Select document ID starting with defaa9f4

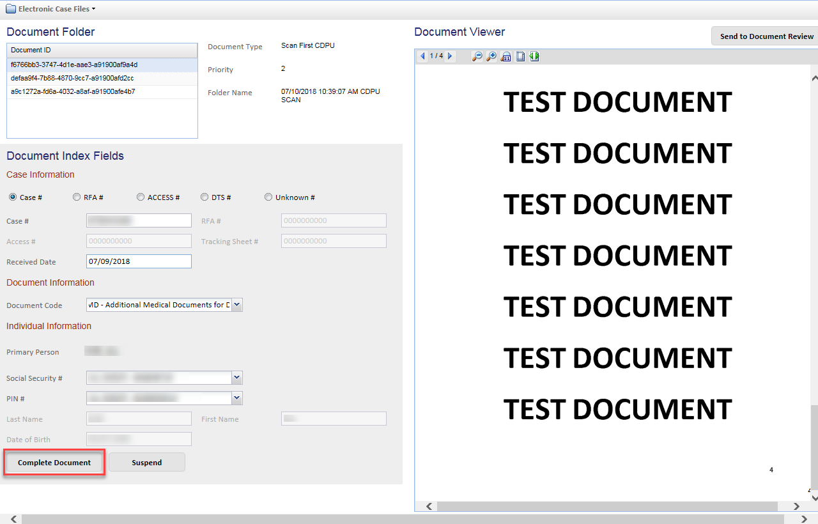pos(72,78)
